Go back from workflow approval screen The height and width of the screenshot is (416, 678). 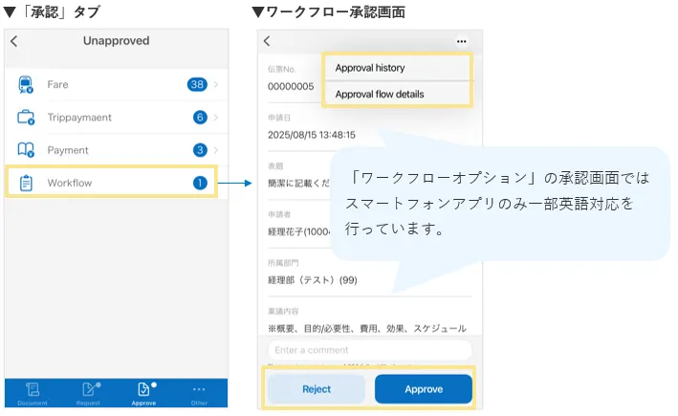(267, 42)
